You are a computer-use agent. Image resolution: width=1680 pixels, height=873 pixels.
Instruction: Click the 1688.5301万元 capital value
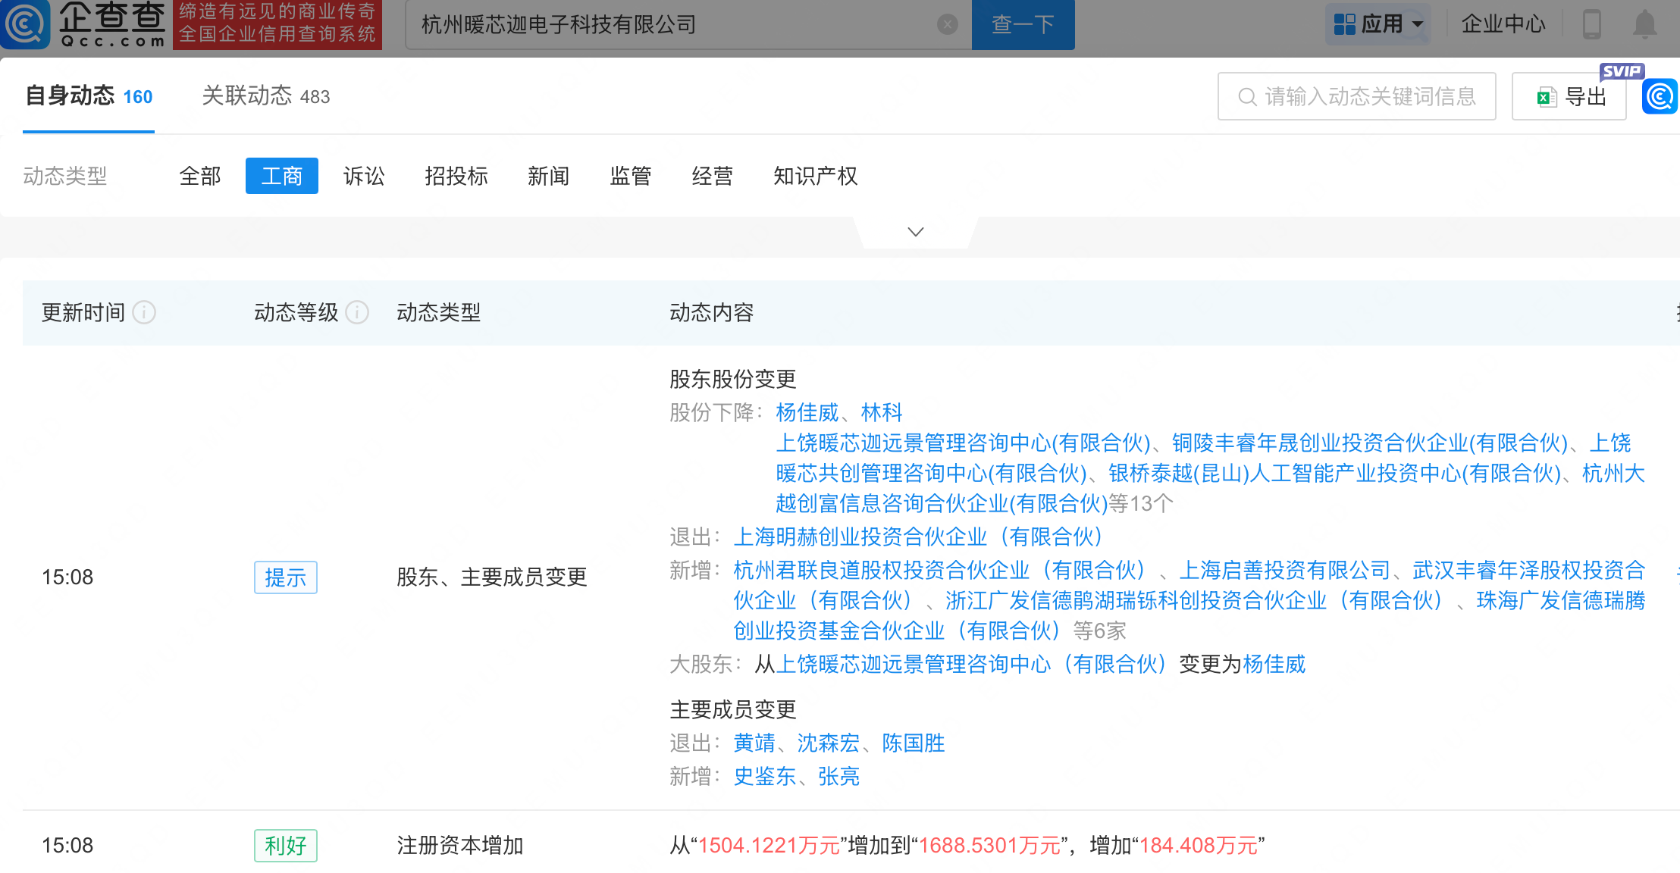pos(989,846)
